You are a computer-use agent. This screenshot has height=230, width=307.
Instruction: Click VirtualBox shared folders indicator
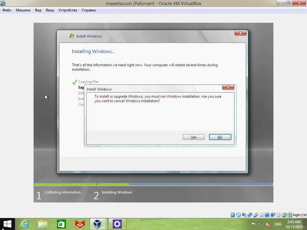coord(261,215)
